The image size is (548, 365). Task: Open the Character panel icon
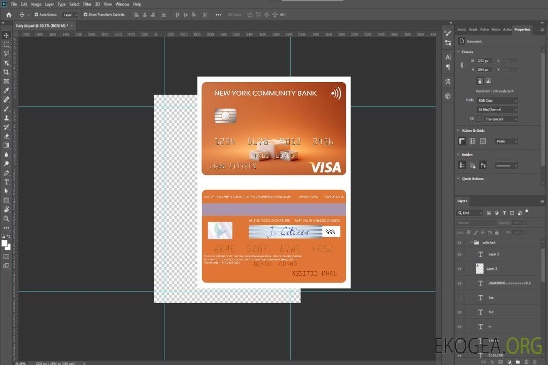(x=448, y=57)
